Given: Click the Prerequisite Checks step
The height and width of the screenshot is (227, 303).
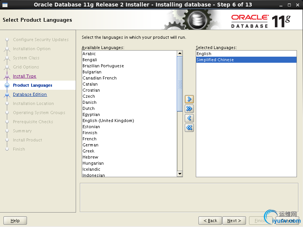Looking at the screenshot, I should click(33, 122).
